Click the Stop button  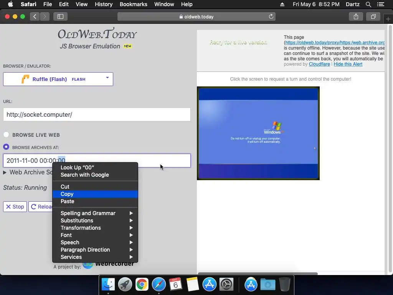(15, 207)
